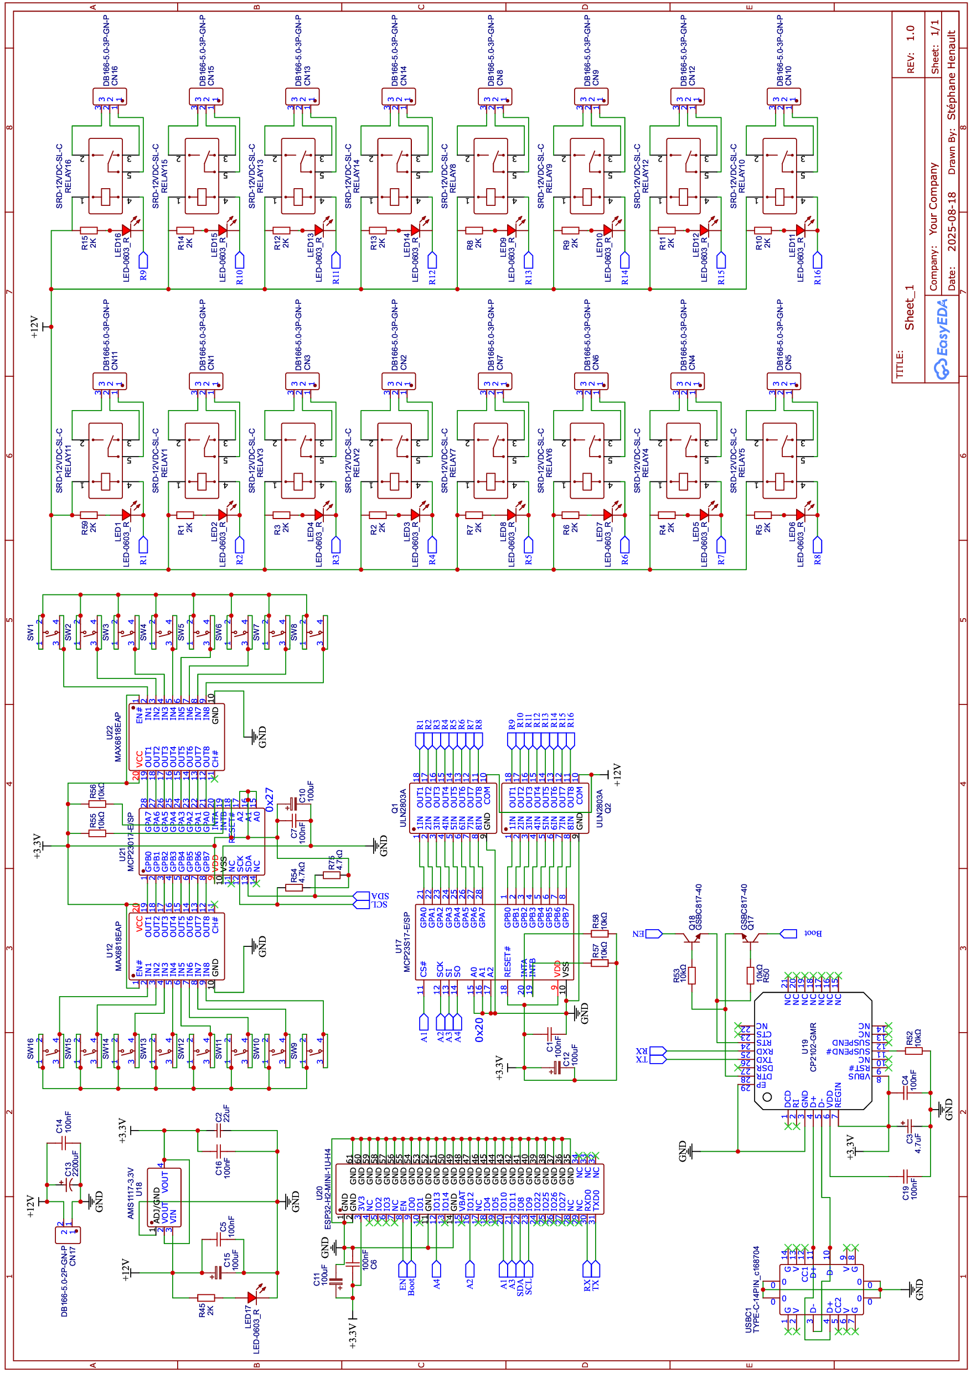Image resolution: width=971 pixels, height=1373 pixels.
Task: Click the EN net port beside Q18
Action: (654, 934)
